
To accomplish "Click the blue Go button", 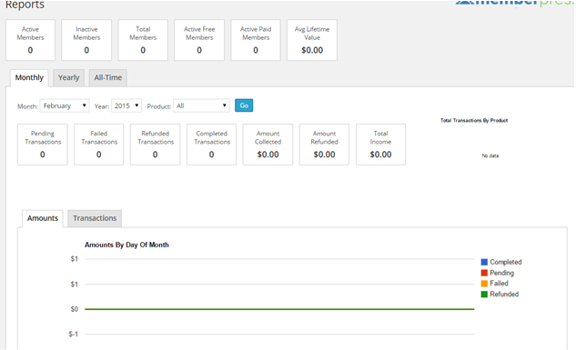I will pyautogui.click(x=244, y=105).
